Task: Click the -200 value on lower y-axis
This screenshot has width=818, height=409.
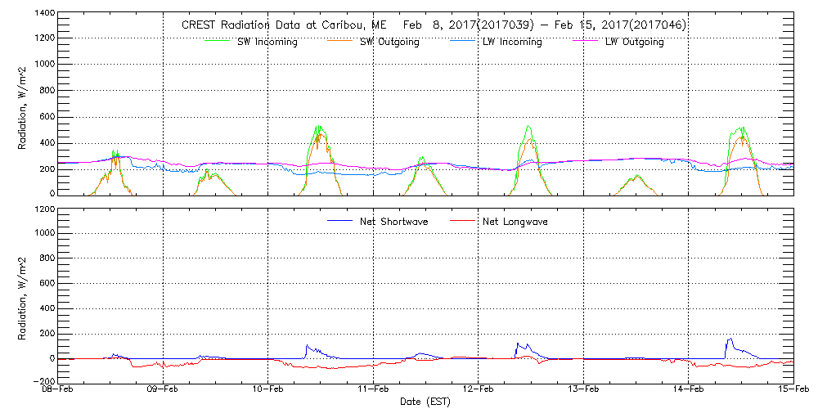Action: coord(43,381)
